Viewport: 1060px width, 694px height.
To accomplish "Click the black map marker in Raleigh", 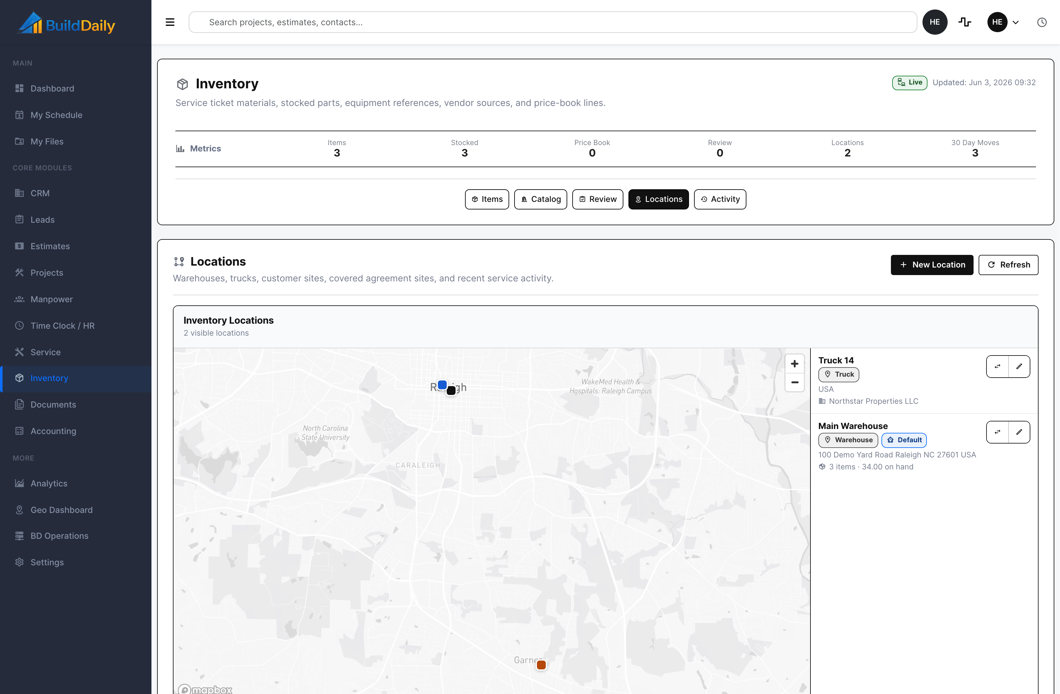I will point(451,391).
